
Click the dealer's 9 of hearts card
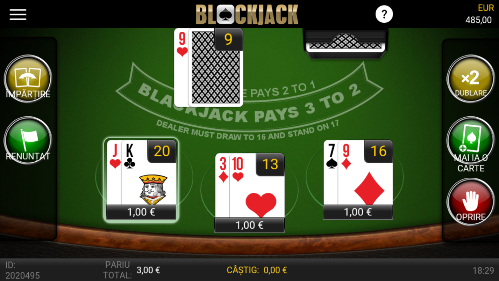(x=181, y=67)
